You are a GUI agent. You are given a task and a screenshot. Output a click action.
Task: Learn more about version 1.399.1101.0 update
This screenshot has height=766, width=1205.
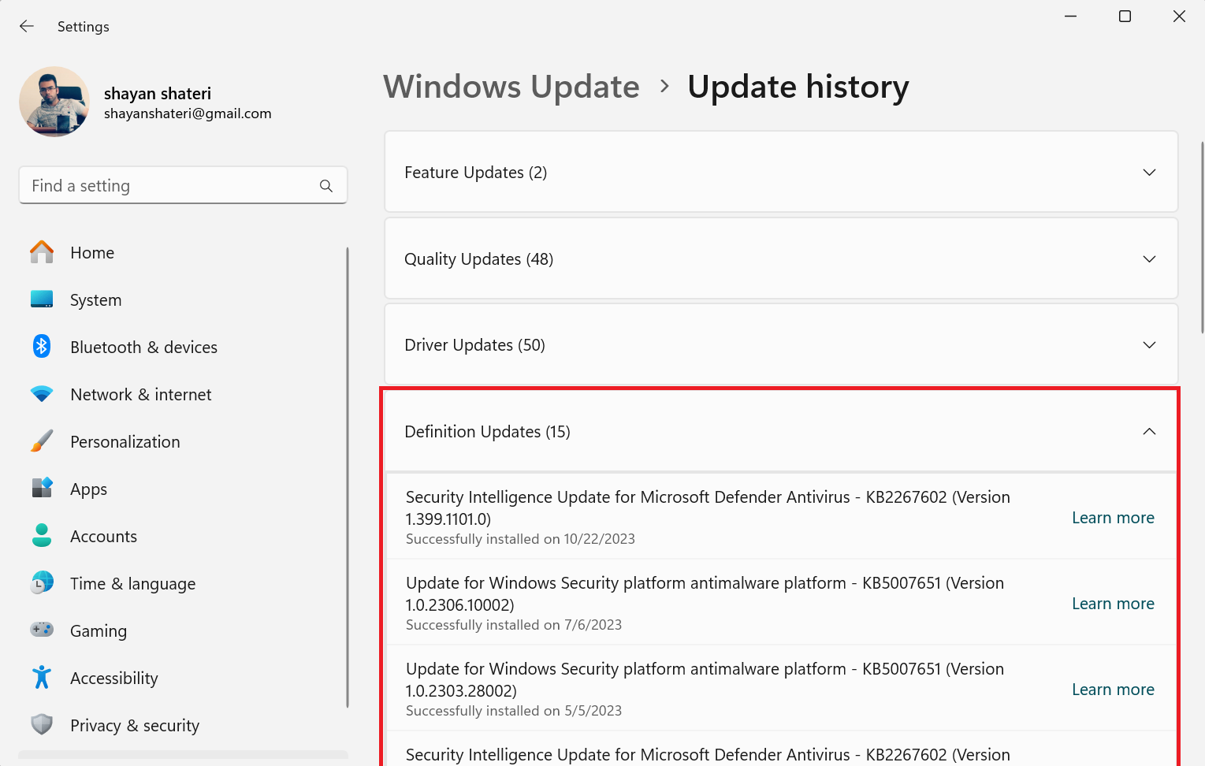pos(1113,518)
